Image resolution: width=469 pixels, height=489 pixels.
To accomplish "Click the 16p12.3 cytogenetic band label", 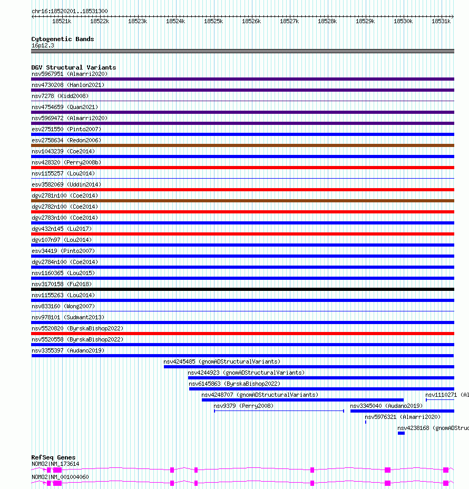I will pyautogui.click(x=43, y=45).
